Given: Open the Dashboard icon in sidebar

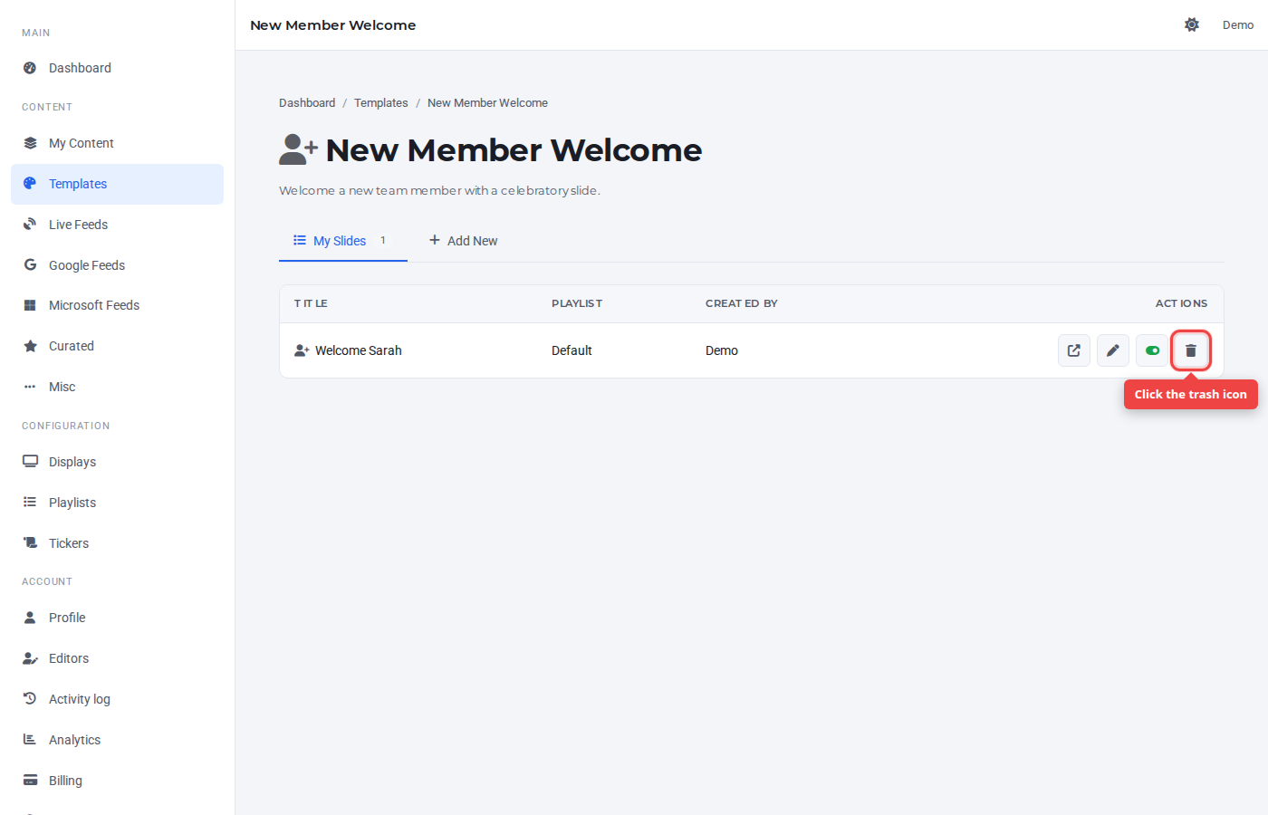Looking at the screenshot, I should 30,68.
